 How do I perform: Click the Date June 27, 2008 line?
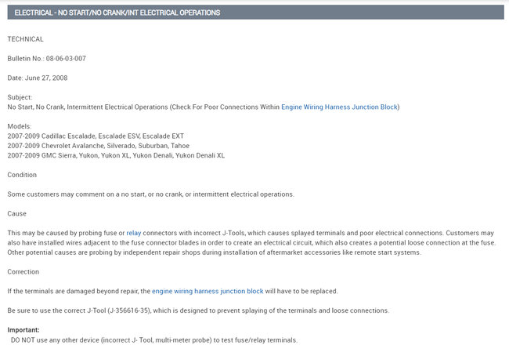pos(39,78)
